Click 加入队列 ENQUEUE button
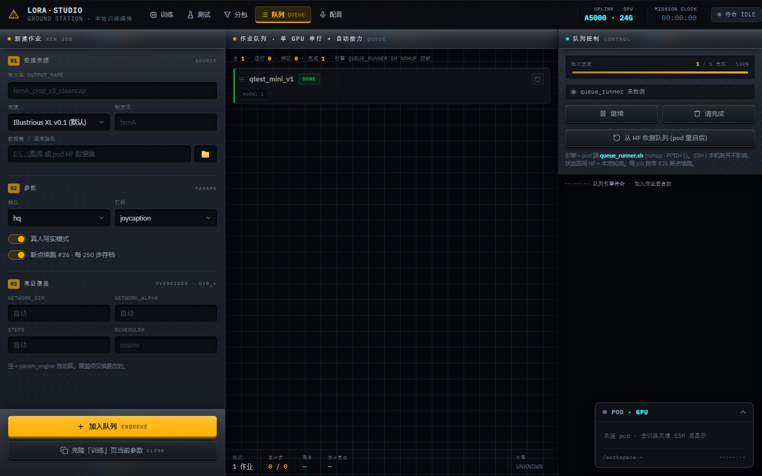This screenshot has width=762, height=476. (x=112, y=426)
